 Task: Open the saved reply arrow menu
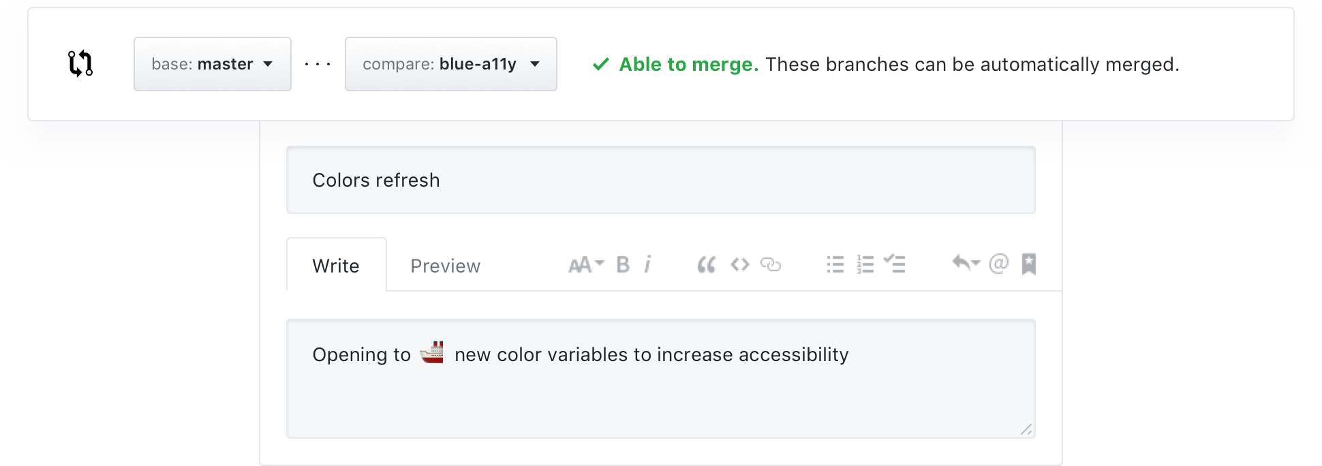966,263
